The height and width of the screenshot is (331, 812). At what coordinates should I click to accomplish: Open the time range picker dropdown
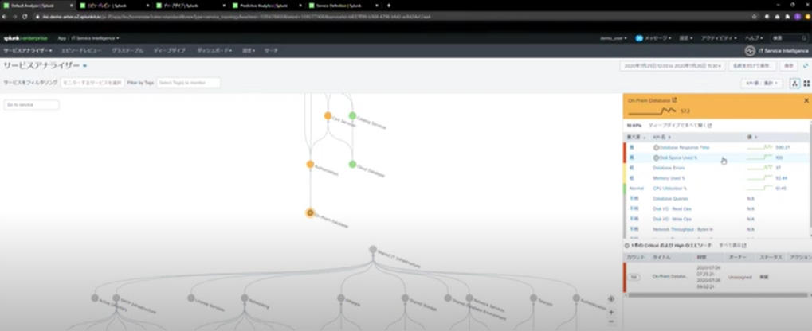[673, 66]
